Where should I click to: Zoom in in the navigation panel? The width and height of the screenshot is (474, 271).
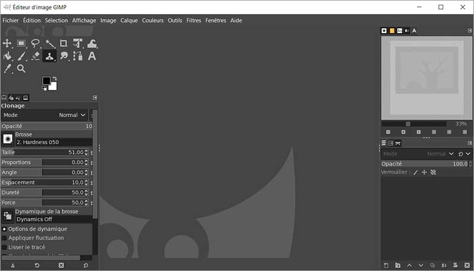tap(403, 132)
